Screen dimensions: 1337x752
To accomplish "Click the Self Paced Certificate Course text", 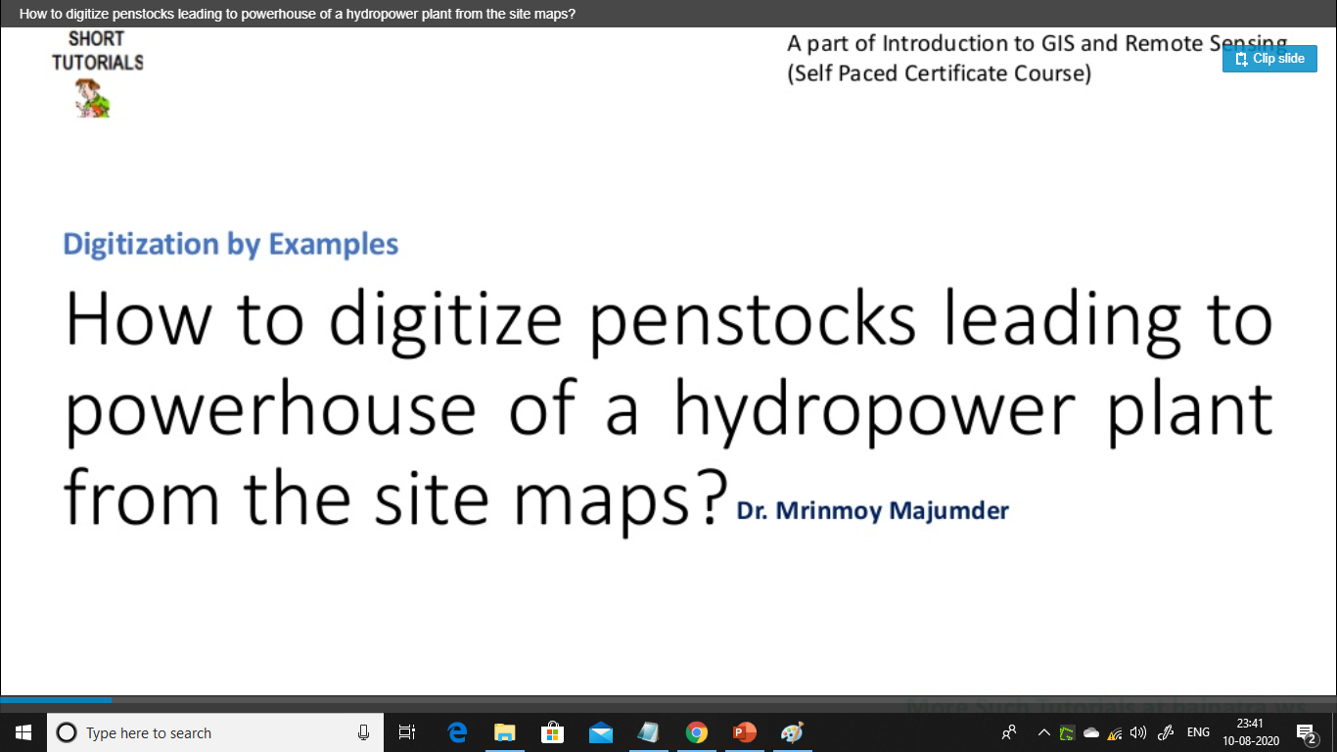I will coord(940,73).
